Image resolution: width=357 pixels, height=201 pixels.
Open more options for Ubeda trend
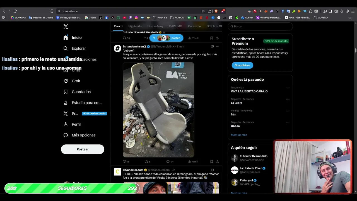pos(288,123)
